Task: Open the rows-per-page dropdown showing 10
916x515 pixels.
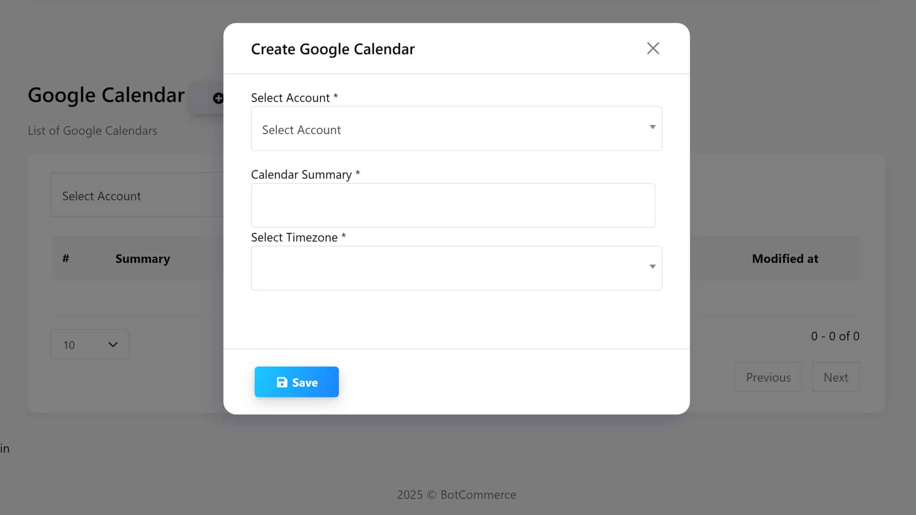Action: [90, 345]
